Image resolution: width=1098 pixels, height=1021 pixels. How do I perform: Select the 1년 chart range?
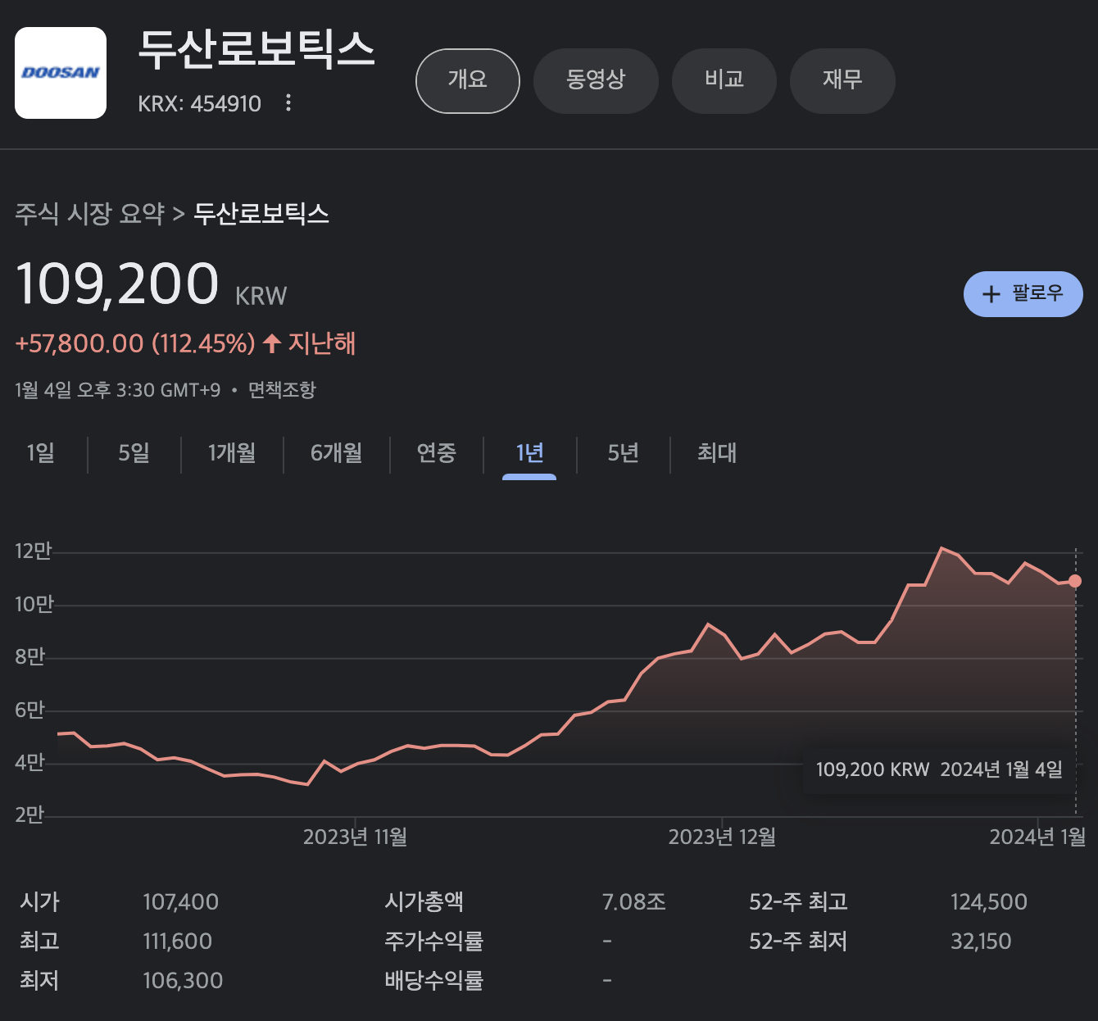tap(529, 453)
